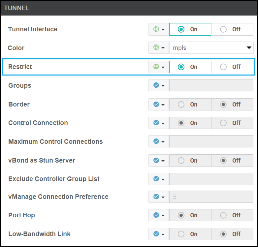
Task: Click the checkmark icon beside Control Connection
Action: tap(156, 123)
